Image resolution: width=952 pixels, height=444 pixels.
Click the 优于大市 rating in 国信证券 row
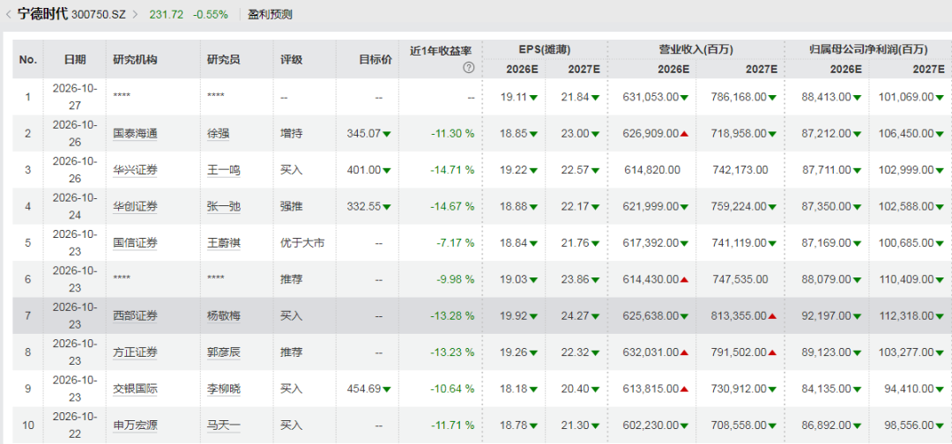coord(301,242)
